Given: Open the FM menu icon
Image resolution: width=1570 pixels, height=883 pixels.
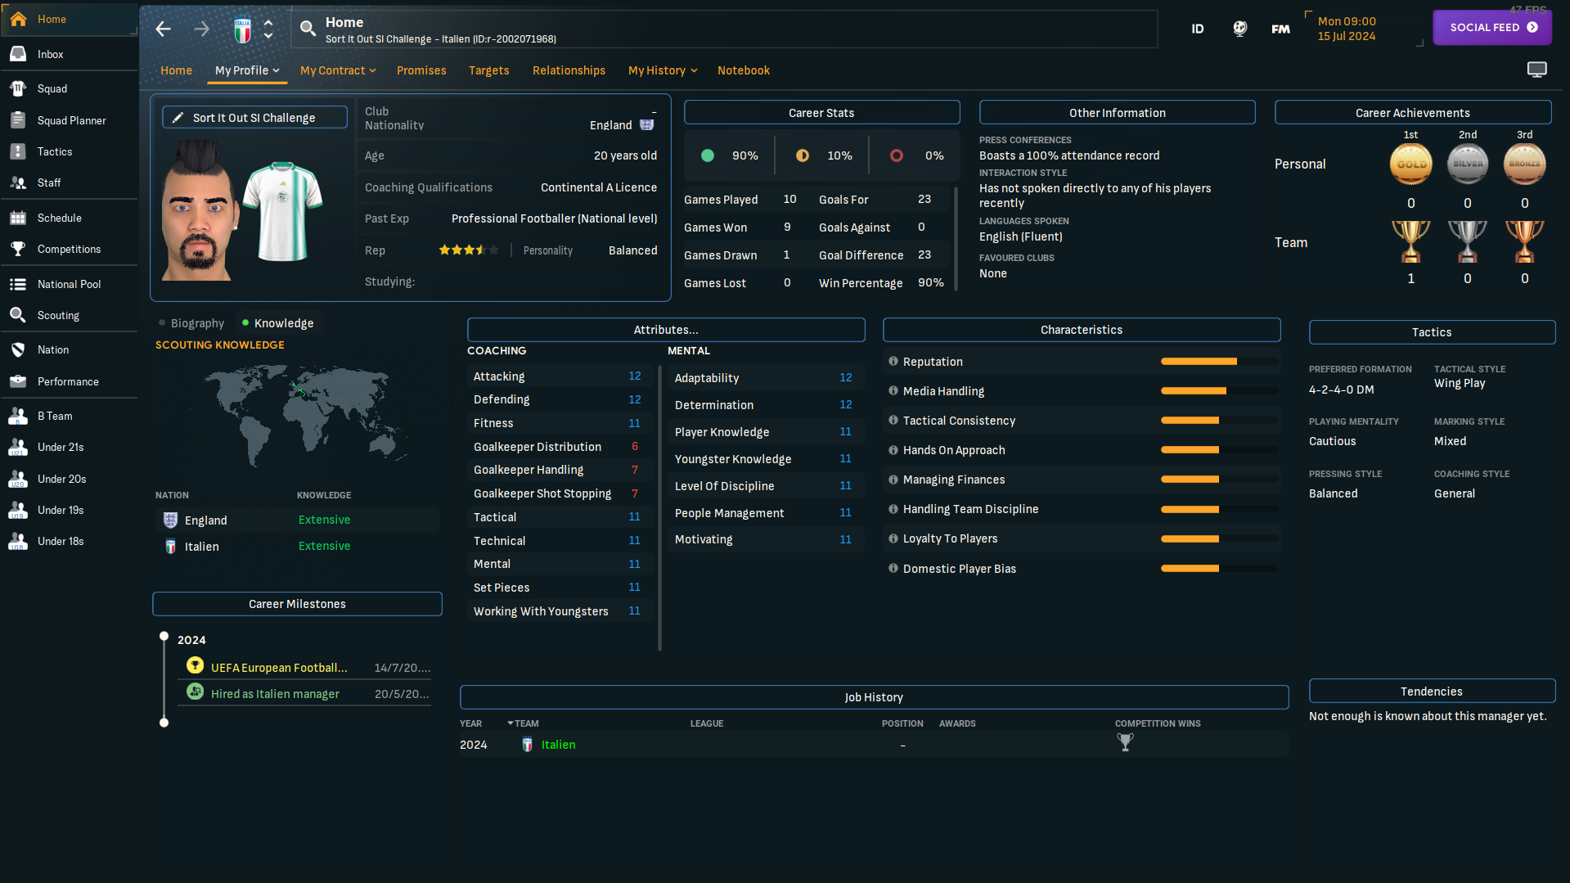Looking at the screenshot, I should point(1280,29).
